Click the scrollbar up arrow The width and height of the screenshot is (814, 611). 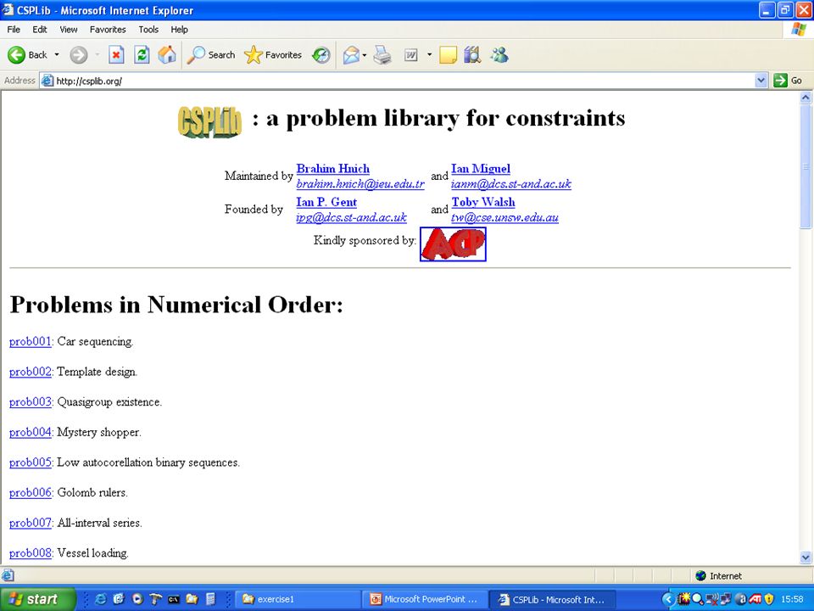(x=806, y=97)
